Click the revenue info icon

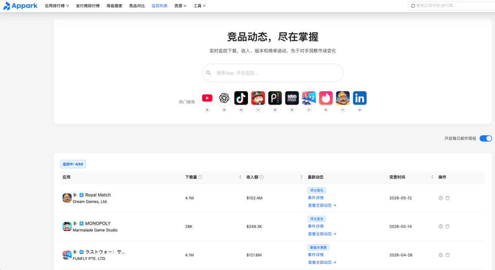point(261,177)
